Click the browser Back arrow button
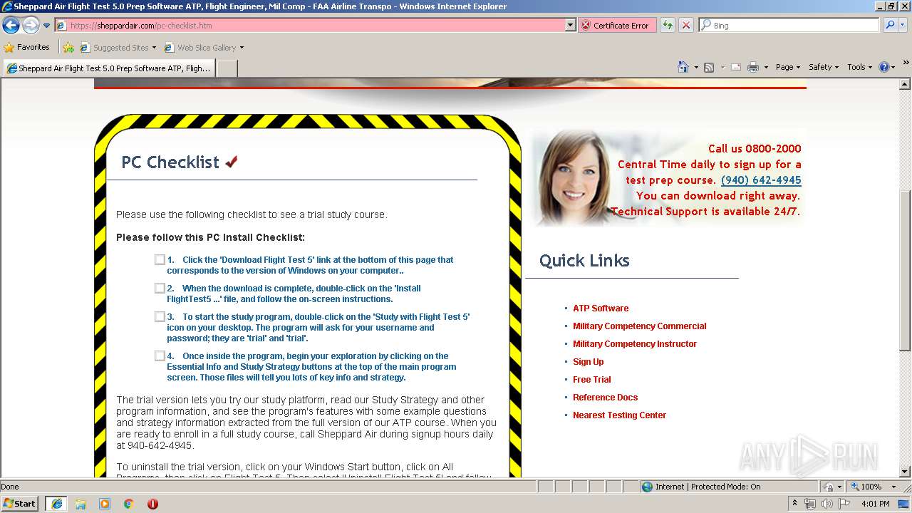Viewport: 912px width, 513px height. (11, 26)
